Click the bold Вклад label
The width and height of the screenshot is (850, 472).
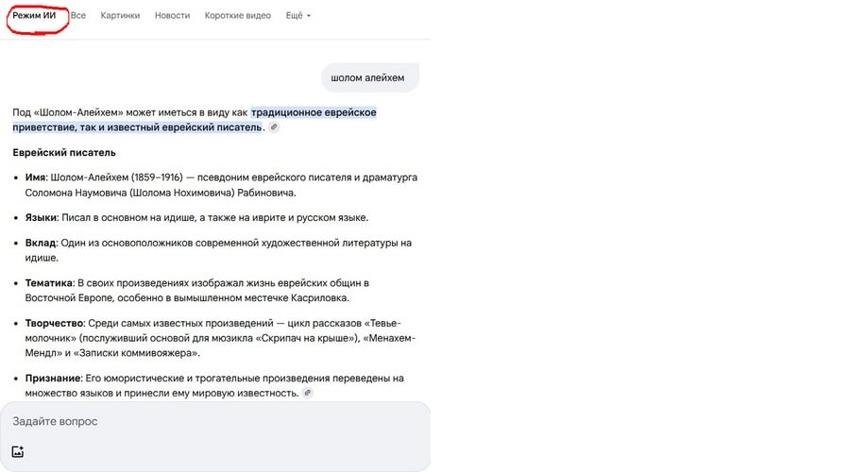[41, 243]
